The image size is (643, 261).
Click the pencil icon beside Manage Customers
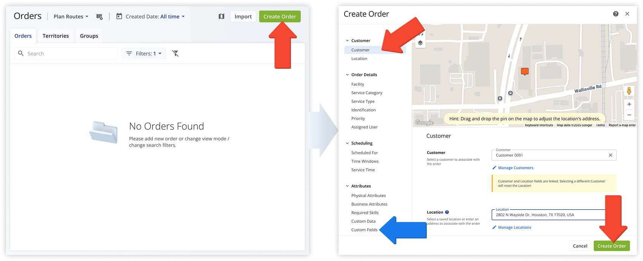[494, 168]
